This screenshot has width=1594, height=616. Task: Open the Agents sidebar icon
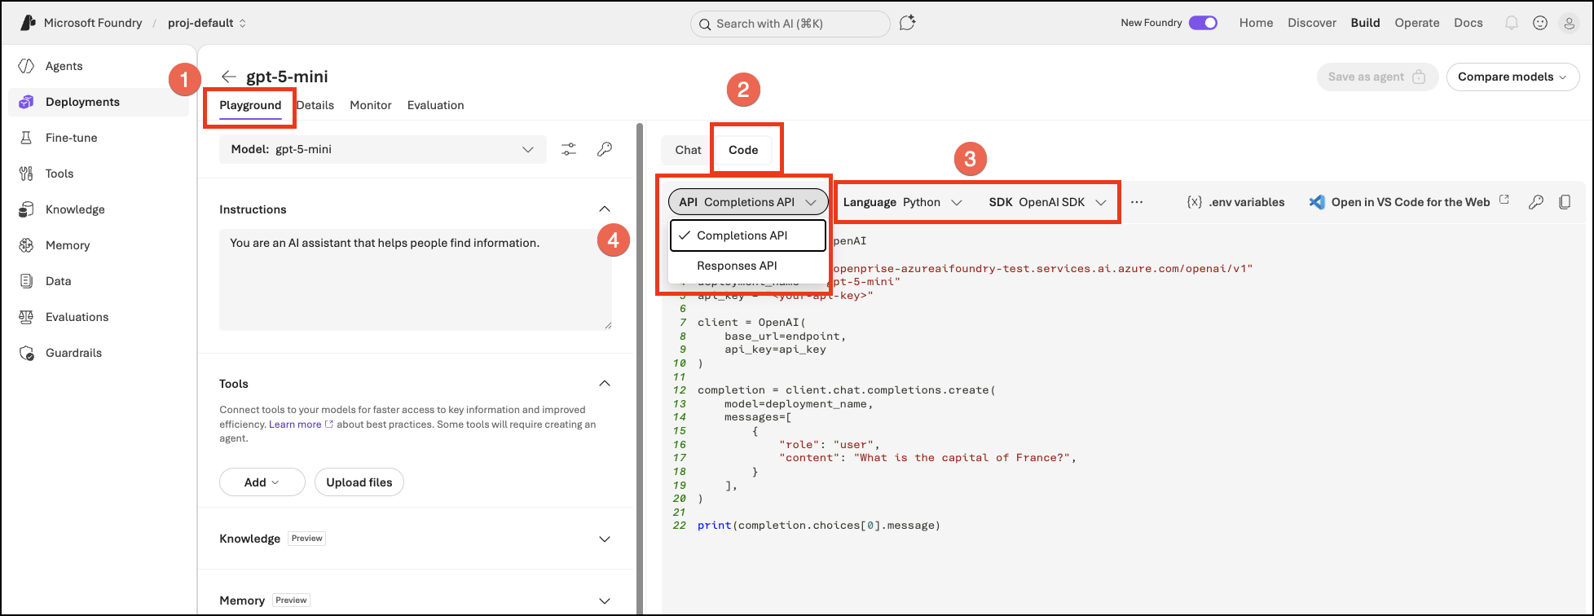pos(27,66)
